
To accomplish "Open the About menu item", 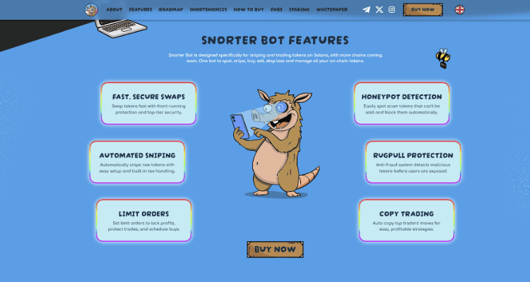I will coord(113,10).
